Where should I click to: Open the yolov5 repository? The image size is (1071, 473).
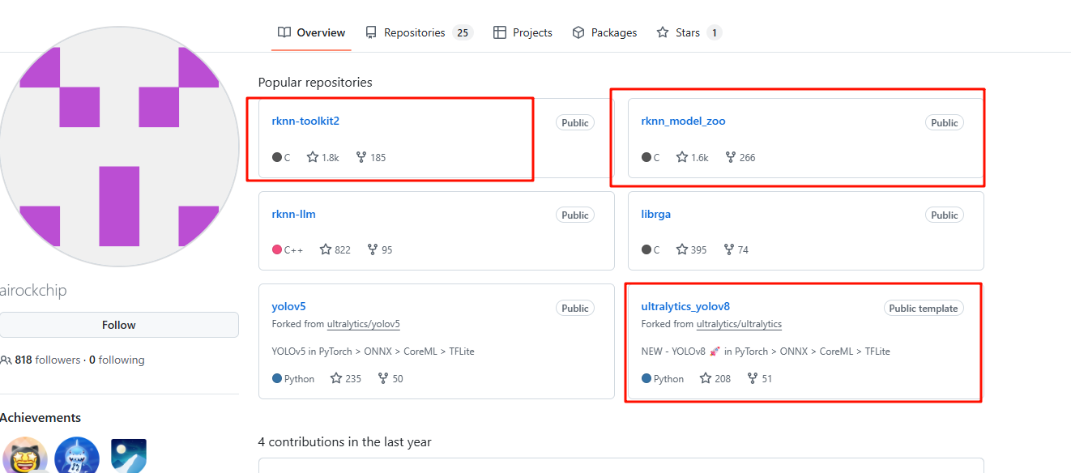click(288, 307)
